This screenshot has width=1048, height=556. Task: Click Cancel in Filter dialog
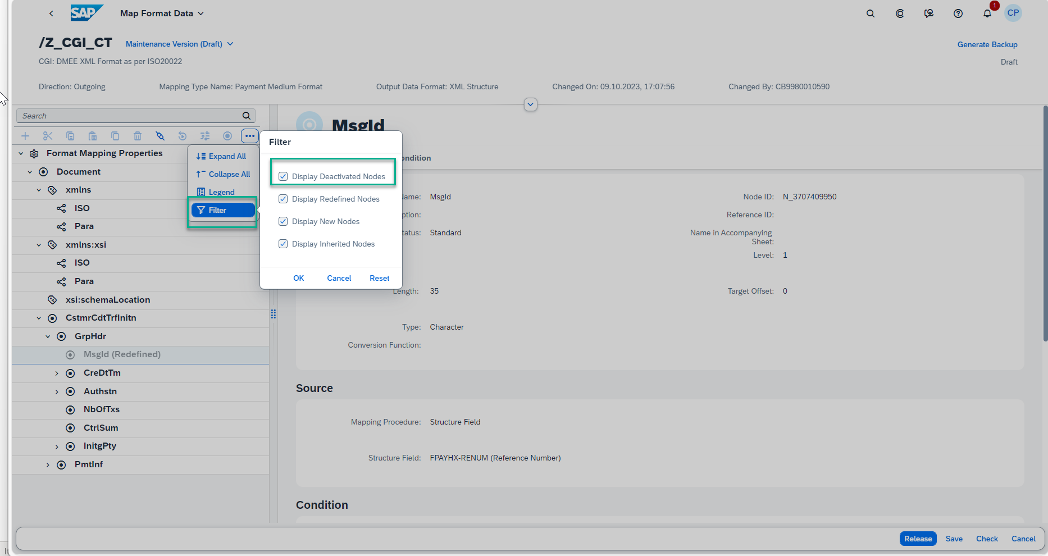pos(339,278)
